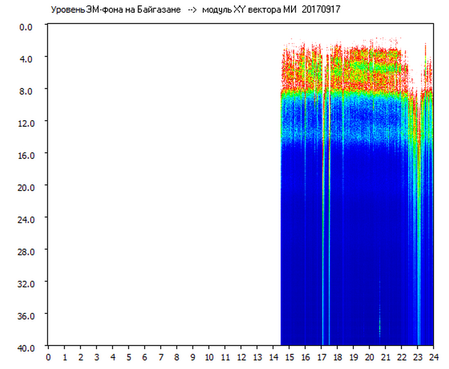Select hour 17 tick label on x-axis

[x=321, y=358]
